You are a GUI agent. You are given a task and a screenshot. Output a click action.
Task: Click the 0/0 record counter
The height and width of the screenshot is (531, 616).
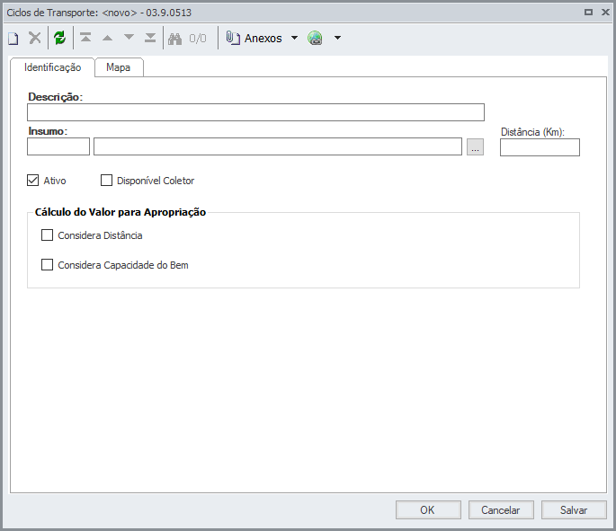(x=198, y=38)
